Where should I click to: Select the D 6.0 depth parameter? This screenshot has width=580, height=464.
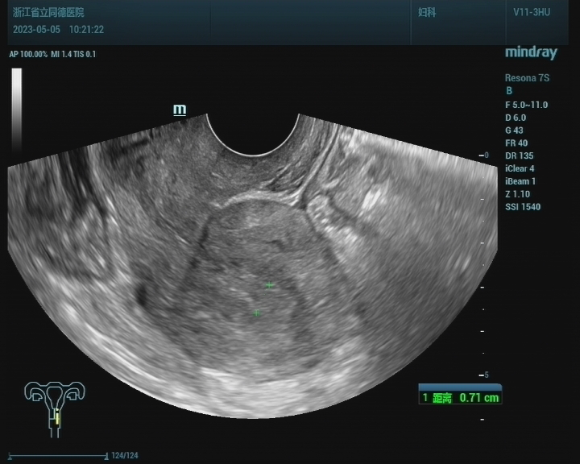515,118
